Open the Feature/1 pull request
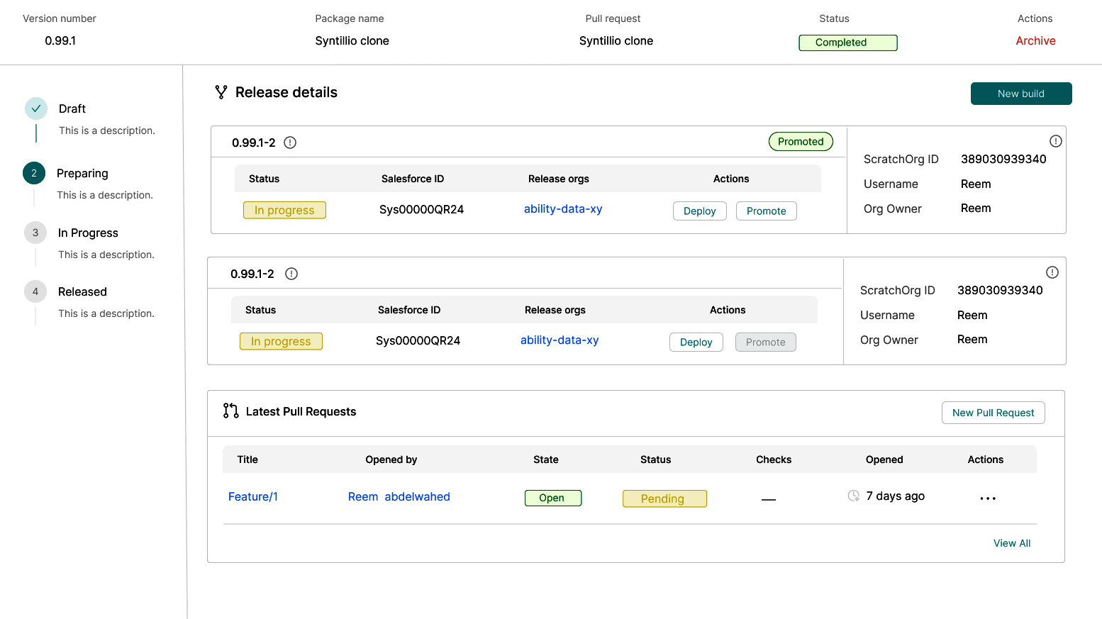The image size is (1102, 619). pyautogui.click(x=253, y=496)
